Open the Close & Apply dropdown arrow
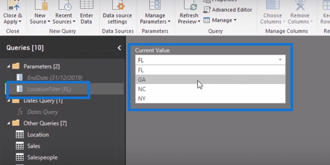The height and width of the screenshot is (165, 330). [x=20, y=22]
